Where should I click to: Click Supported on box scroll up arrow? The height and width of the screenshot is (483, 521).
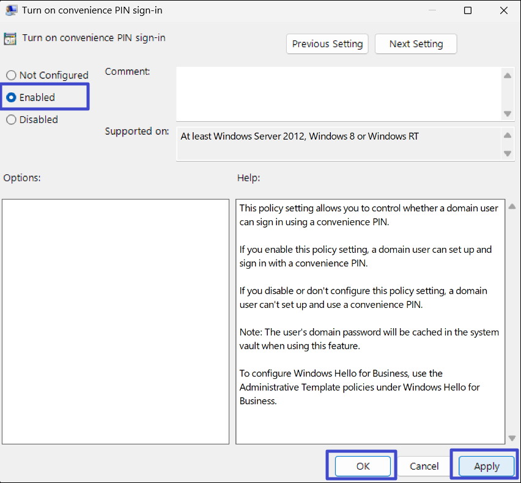tap(507, 135)
